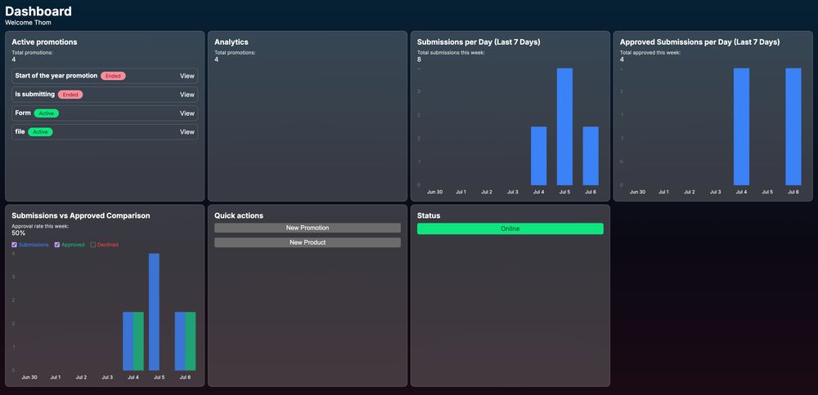Image resolution: width=818 pixels, height=395 pixels.
Task: Click the Start of the year promotion row title
Action: 56,76
